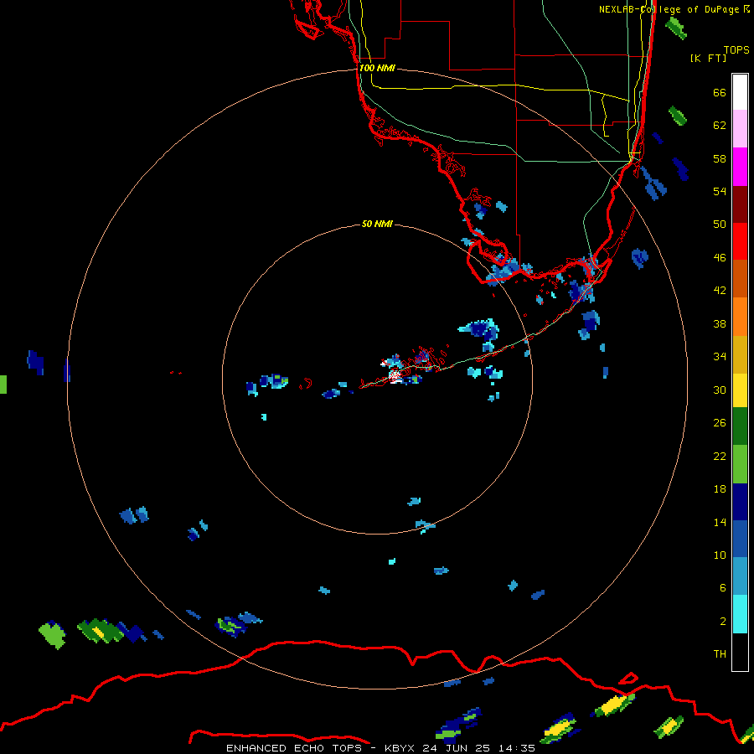The height and width of the screenshot is (754, 754).
Task: Select the bright red legend color band
Action: tap(740, 241)
